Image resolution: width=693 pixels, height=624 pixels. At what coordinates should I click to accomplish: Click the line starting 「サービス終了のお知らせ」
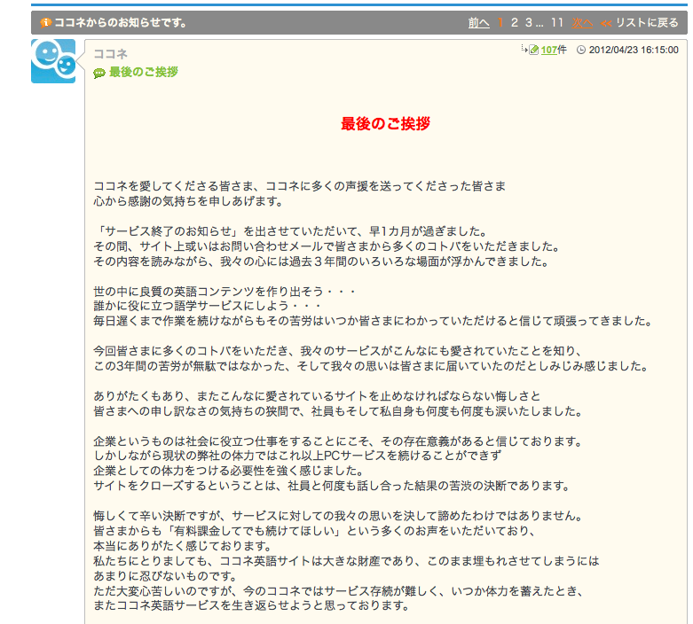point(291,231)
